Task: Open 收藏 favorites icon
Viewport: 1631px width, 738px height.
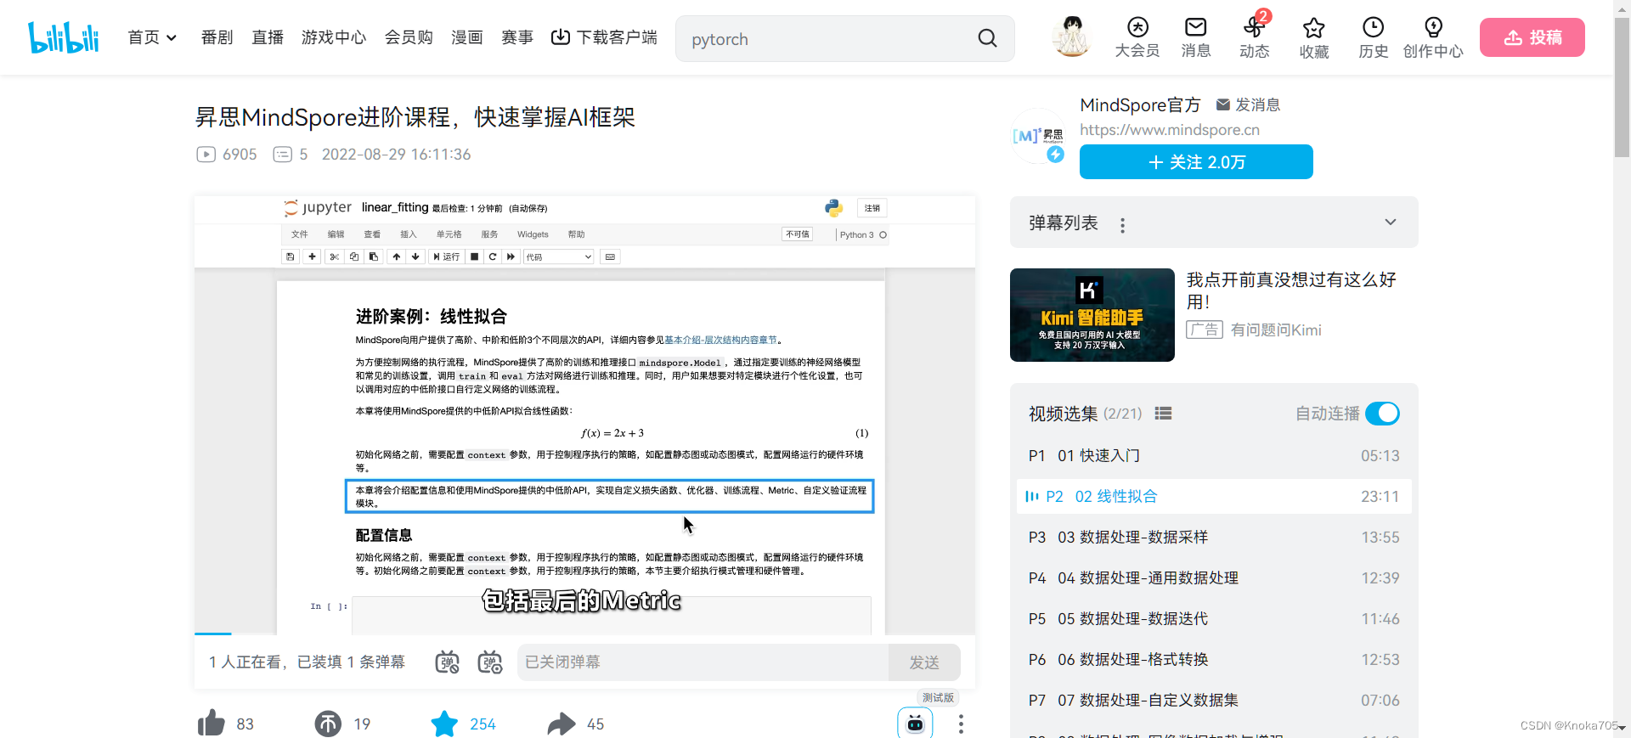Action: tap(1314, 38)
